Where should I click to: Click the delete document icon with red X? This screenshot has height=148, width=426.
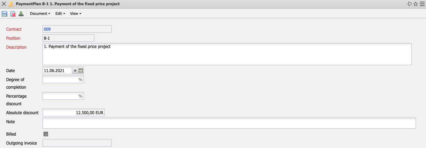tap(13, 14)
